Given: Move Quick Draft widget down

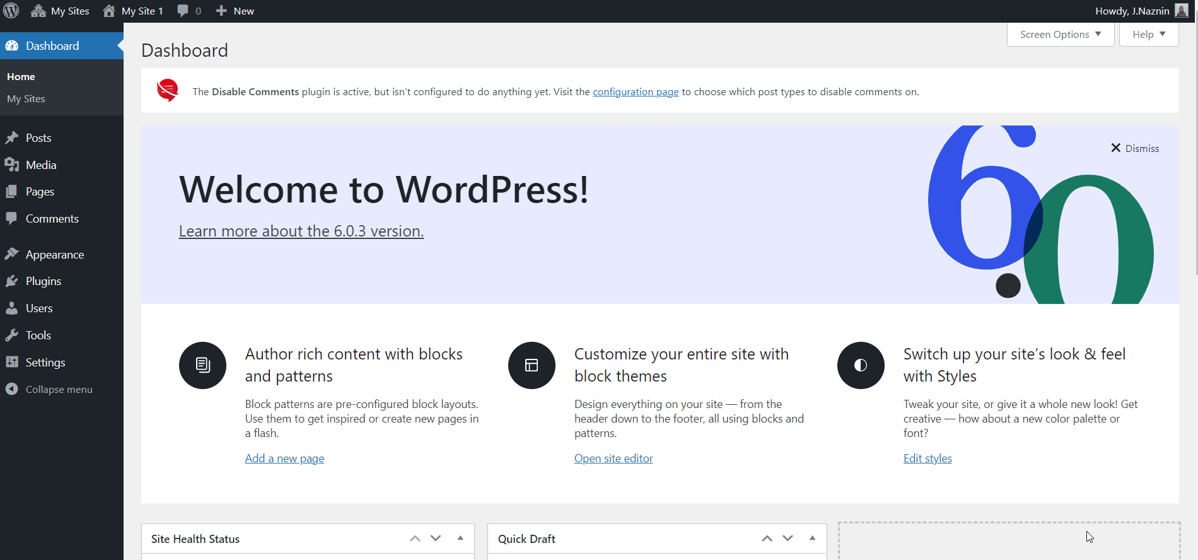Looking at the screenshot, I should [788, 538].
